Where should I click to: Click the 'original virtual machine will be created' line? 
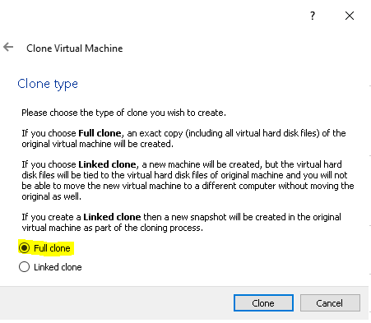(x=98, y=144)
